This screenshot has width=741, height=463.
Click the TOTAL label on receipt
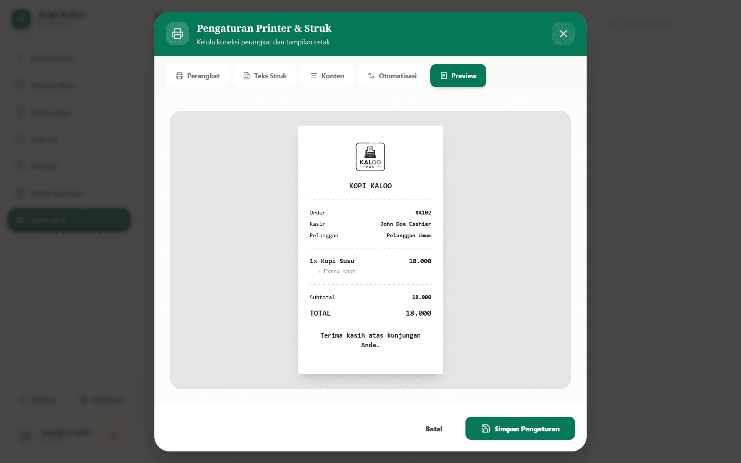pyautogui.click(x=320, y=313)
